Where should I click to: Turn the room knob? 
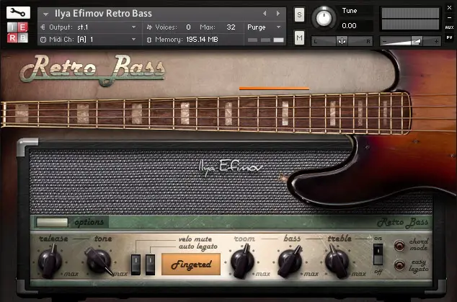coord(242,261)
